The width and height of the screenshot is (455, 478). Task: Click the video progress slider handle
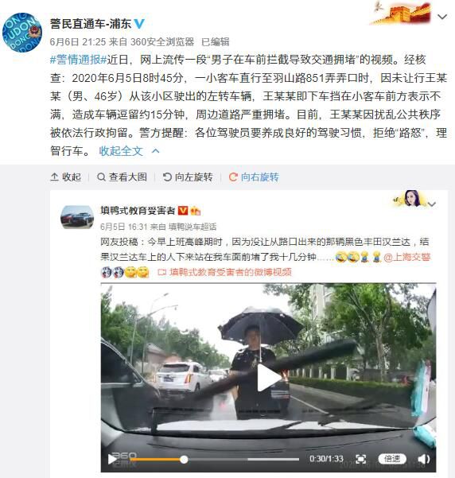184,460
